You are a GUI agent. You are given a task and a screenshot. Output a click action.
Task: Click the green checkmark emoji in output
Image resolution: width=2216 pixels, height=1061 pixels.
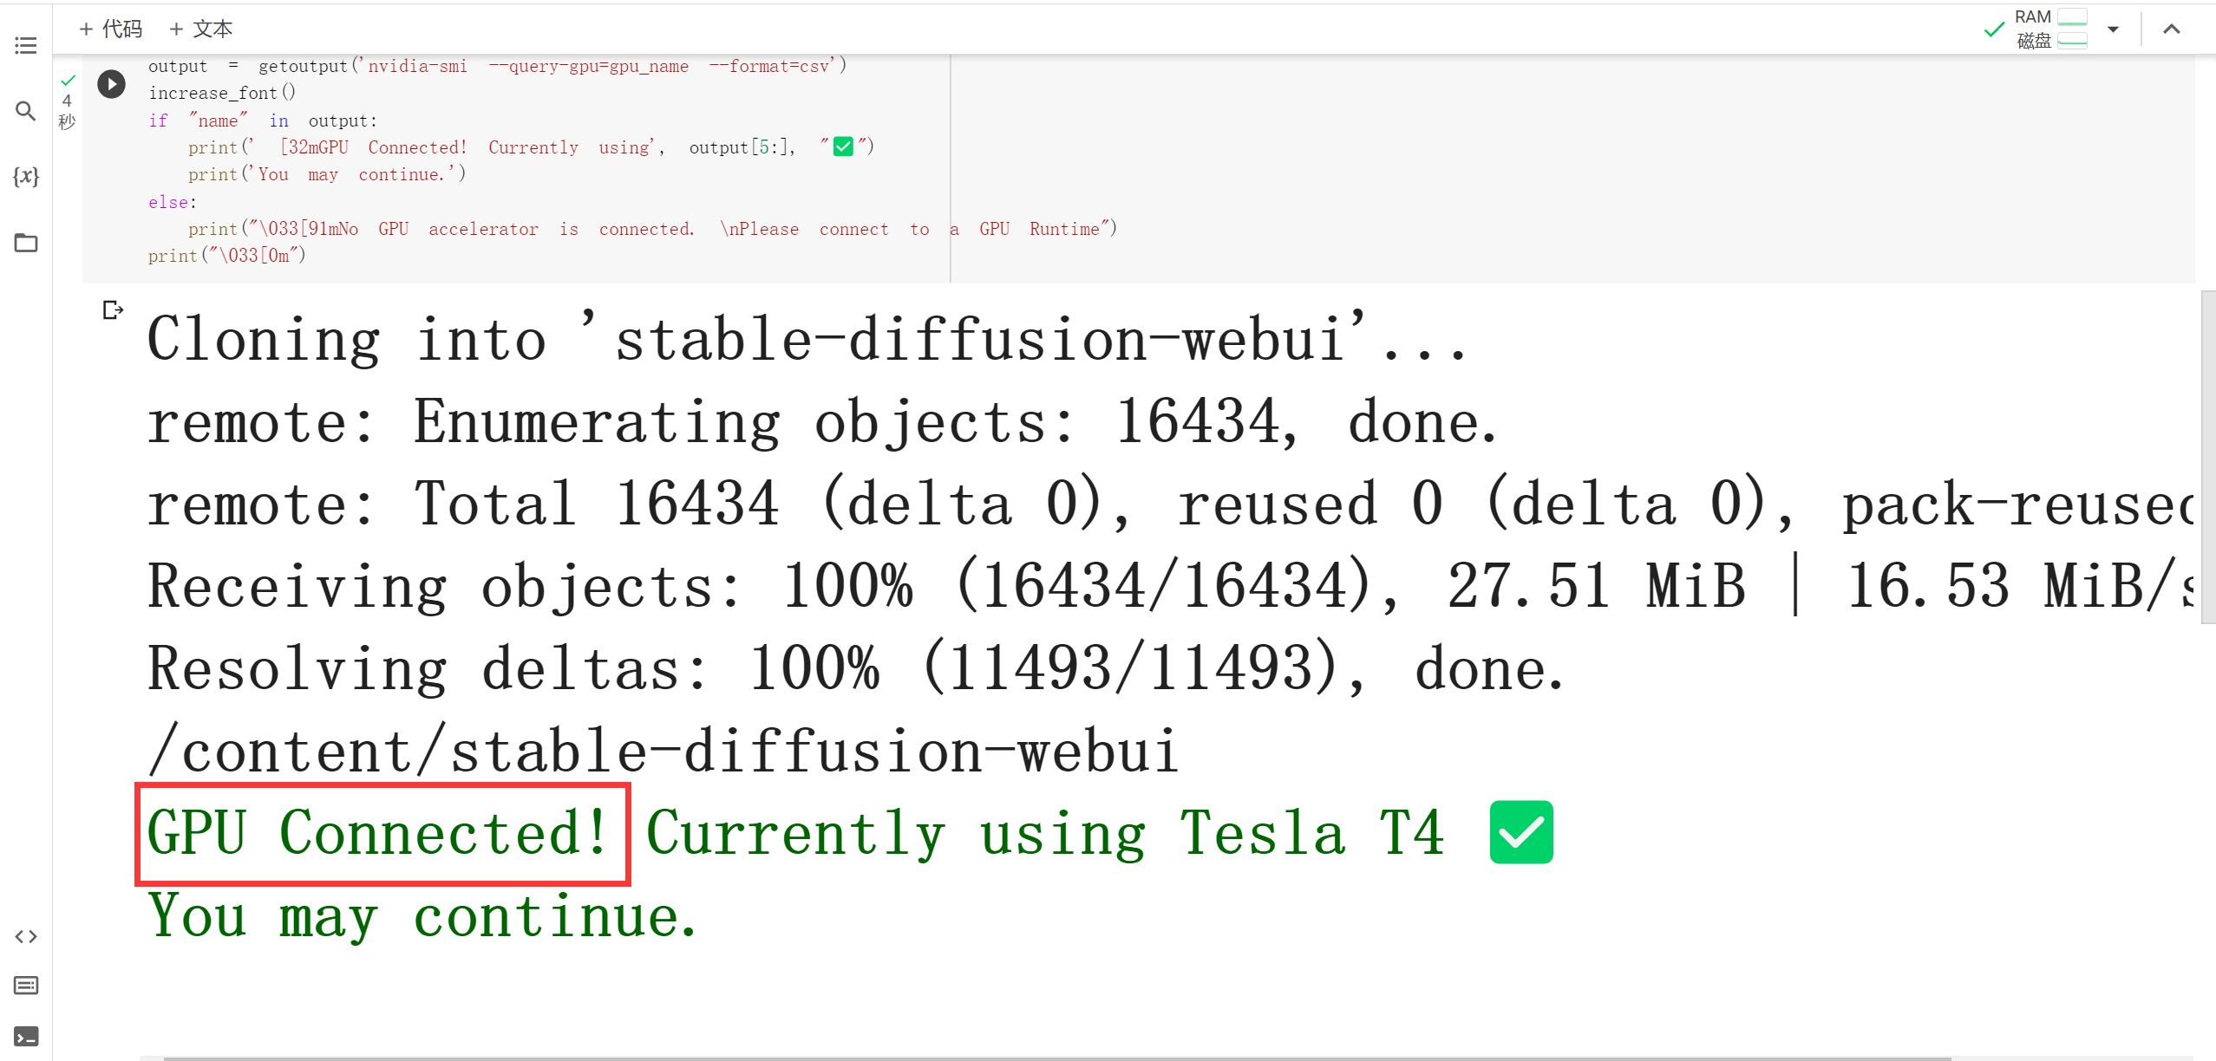point(1521,832)
